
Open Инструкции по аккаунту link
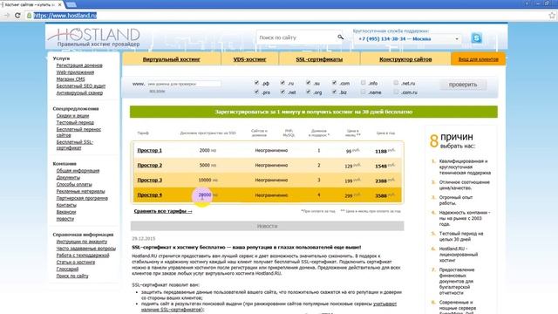point(81,242)
